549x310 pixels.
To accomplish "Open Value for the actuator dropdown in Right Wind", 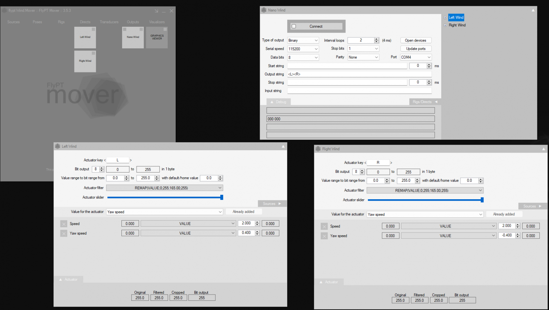I will point(425,214).
